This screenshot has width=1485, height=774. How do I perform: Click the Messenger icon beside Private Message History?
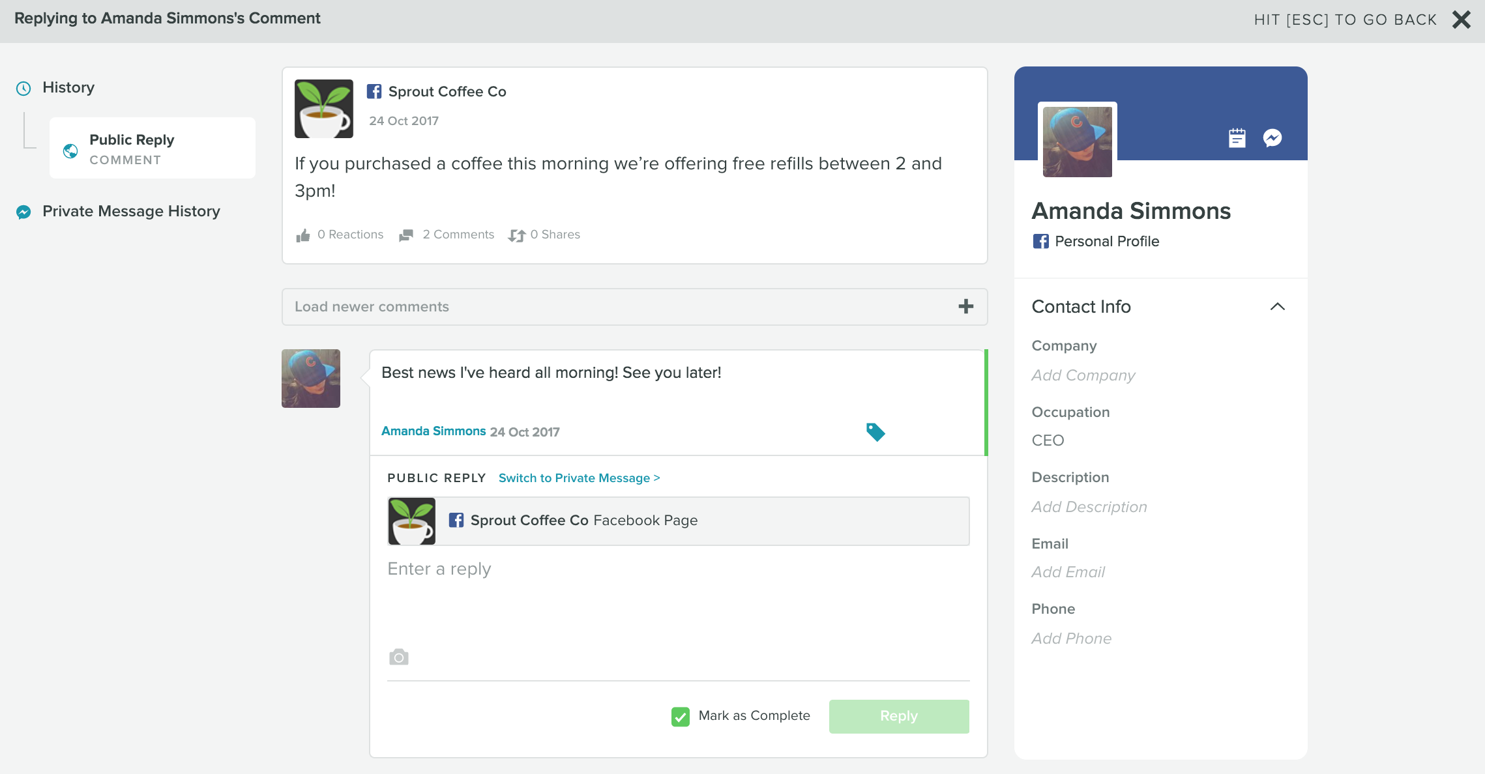pyautogui.click(x=23, y=211)
